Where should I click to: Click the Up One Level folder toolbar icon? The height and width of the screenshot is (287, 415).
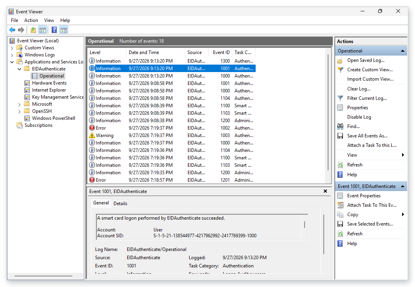[x=33, y=30]
